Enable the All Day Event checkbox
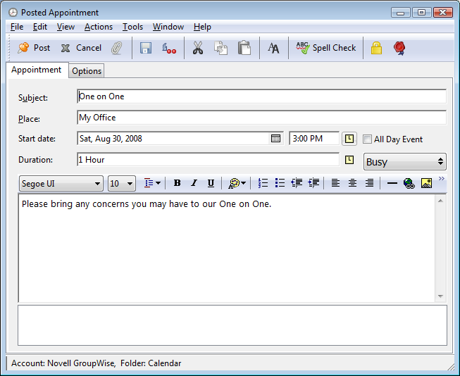The width and height of the screenshot is (460, 376). click(x=367, y=139)
